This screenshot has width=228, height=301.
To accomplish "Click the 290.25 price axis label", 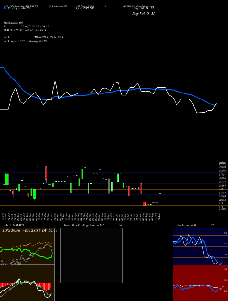I will 223,167.
